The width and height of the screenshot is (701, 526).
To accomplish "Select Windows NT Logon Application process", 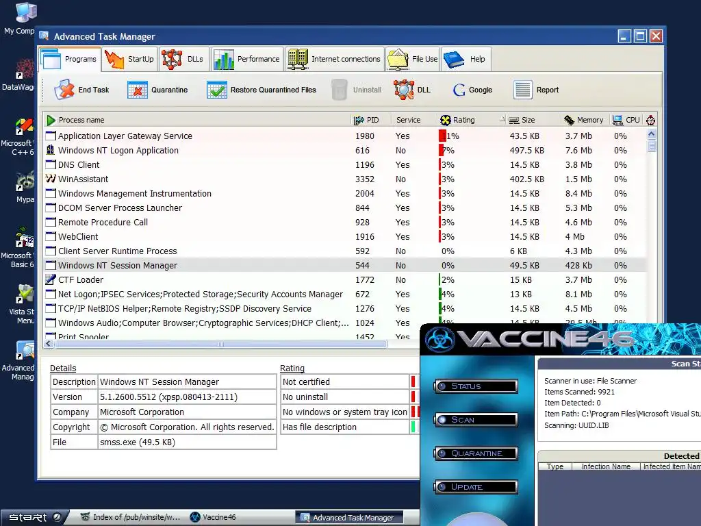I will [344, 150].
